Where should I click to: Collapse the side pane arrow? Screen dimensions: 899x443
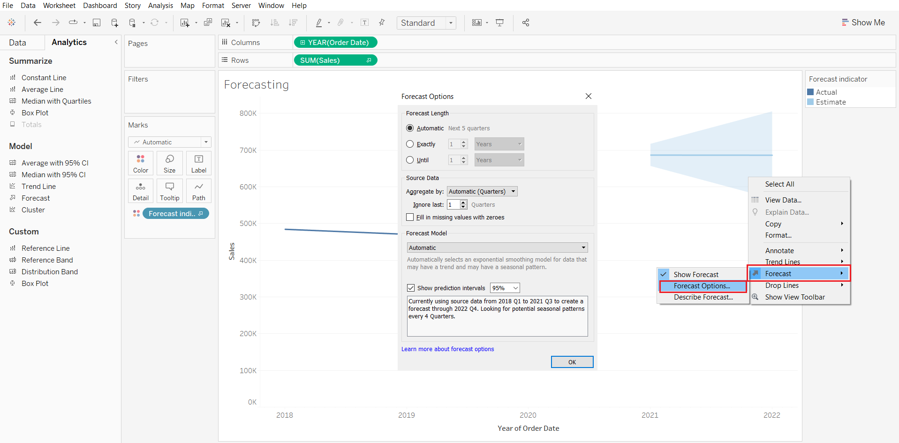(116, 42)
